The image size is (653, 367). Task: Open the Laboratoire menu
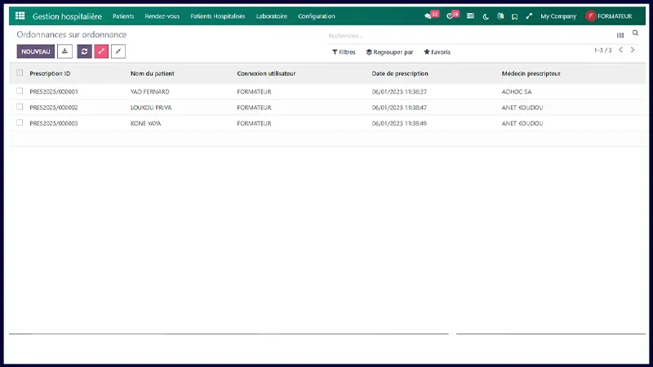point(272,16)
